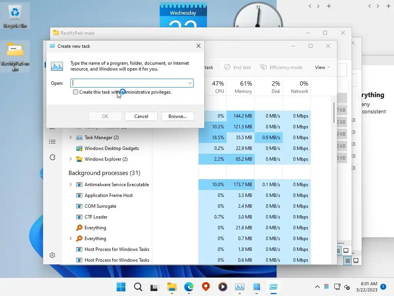Launch Microsoft Edge from the taskbar

189,287
